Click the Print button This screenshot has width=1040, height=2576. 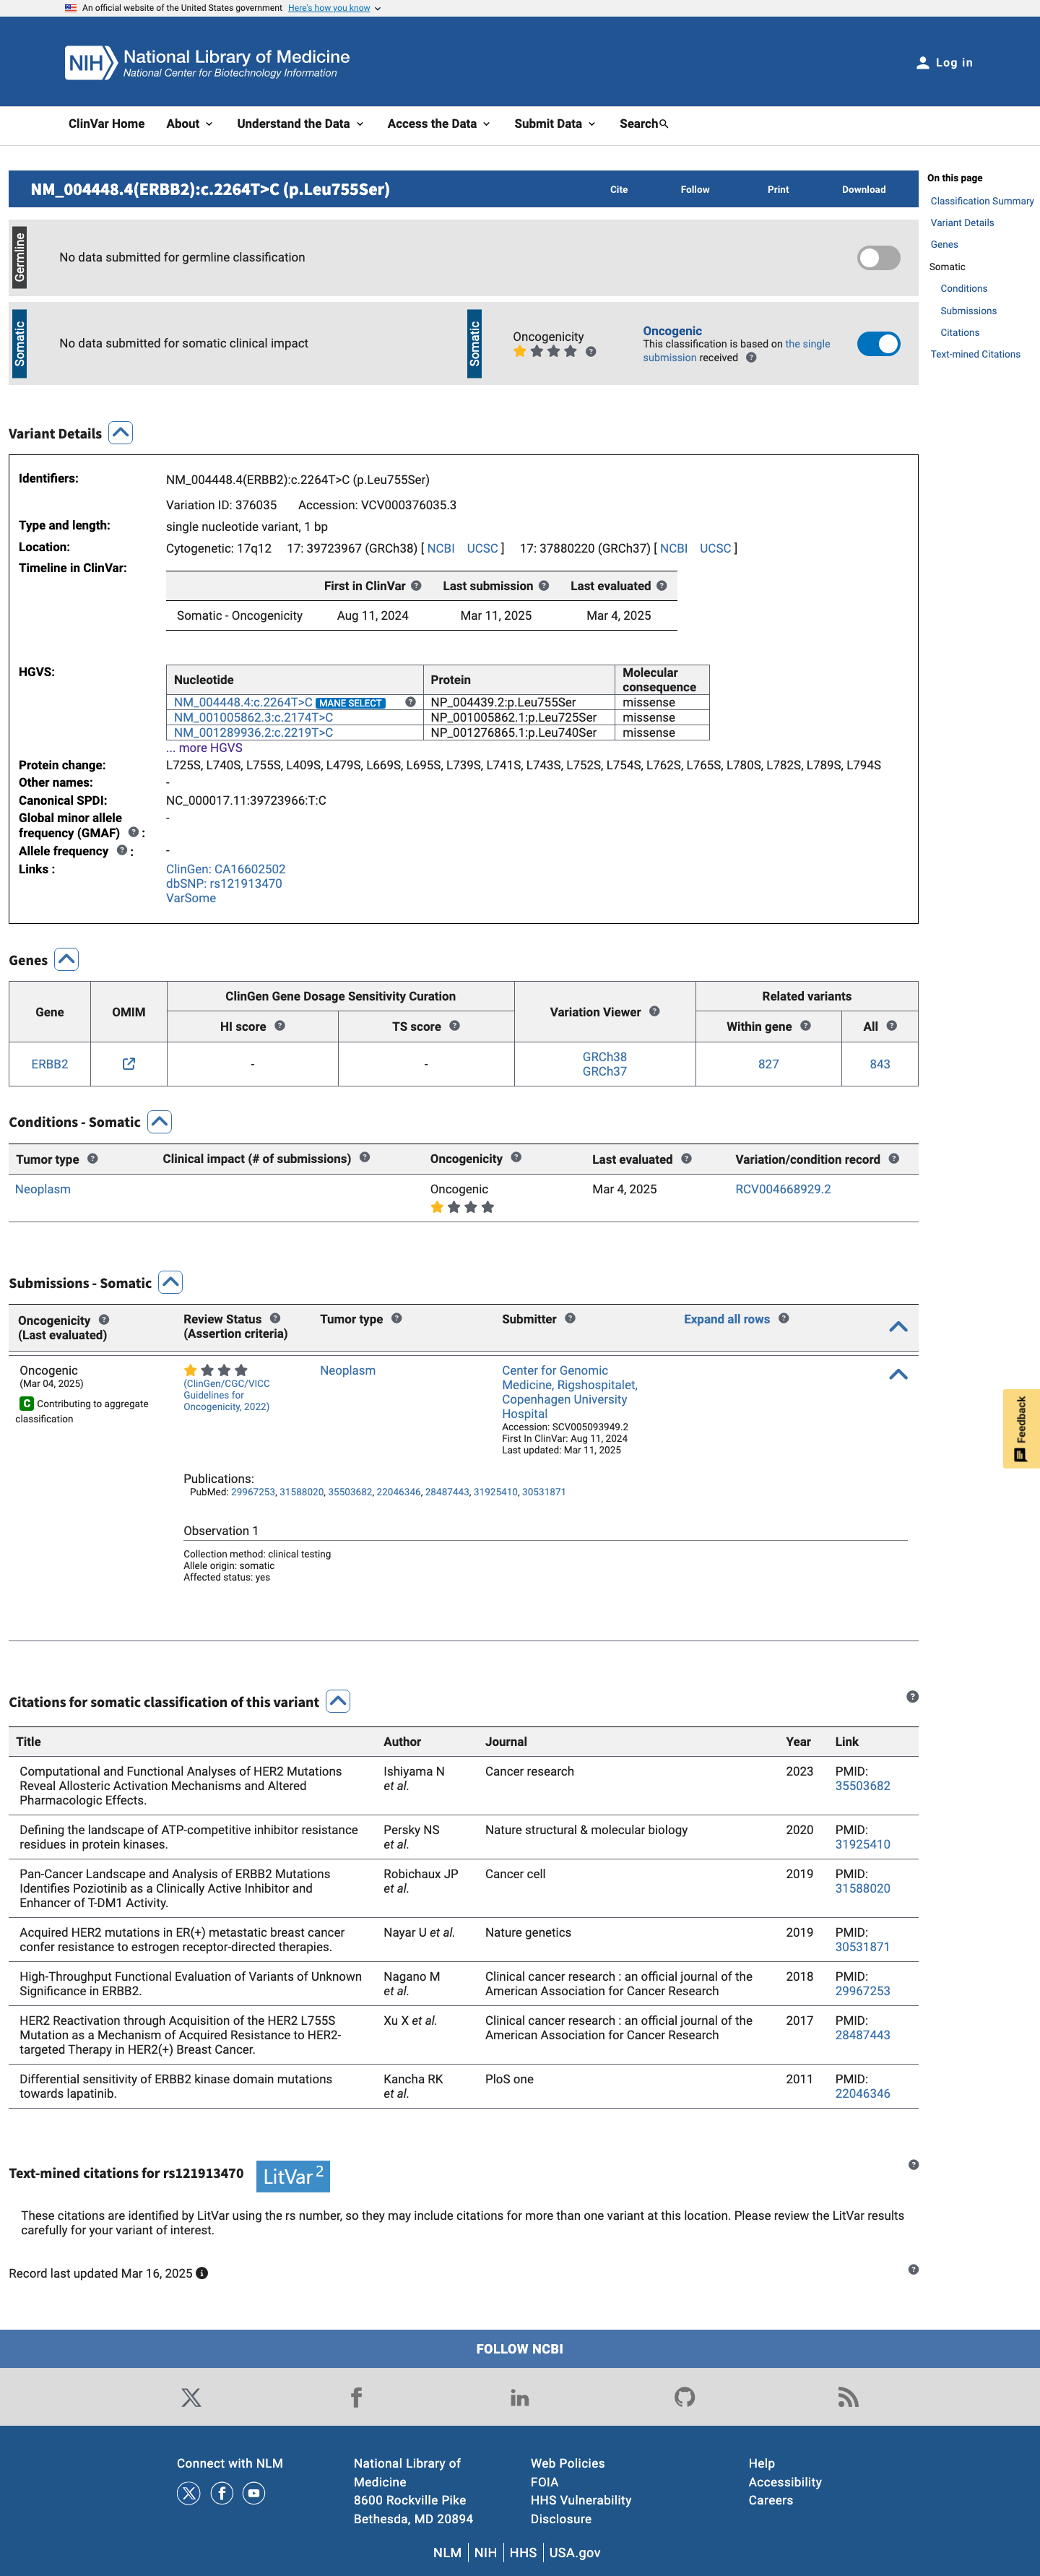pyautogui.click(x=778, y=189)
